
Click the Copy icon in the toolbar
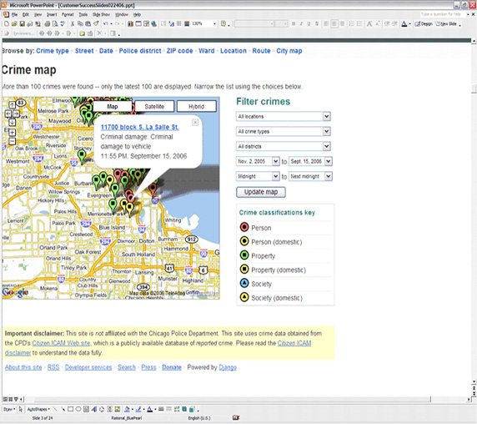[80, 23]
